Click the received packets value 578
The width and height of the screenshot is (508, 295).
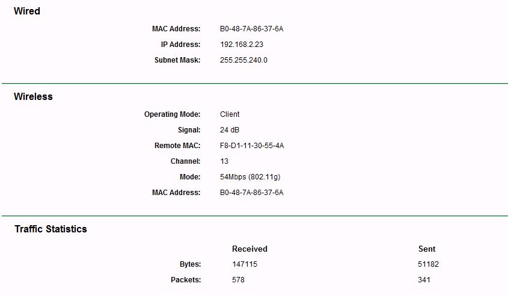pyautogui.click(x=238, y=280)
